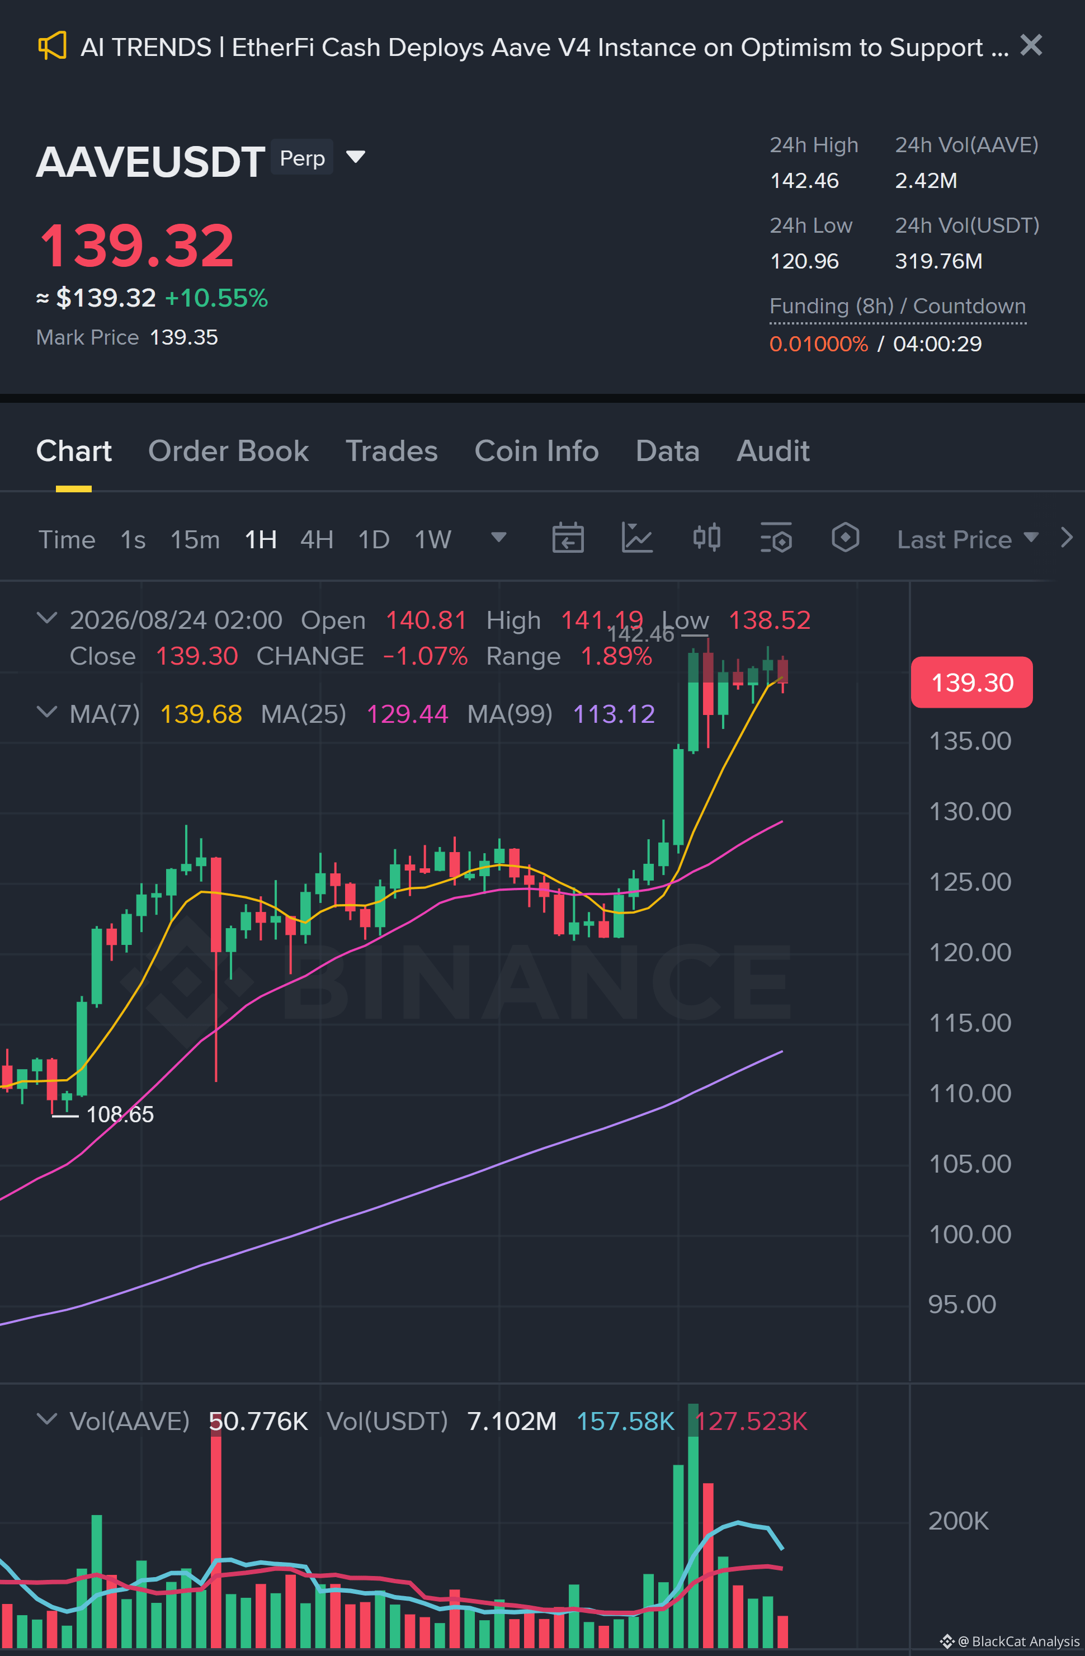Viewport: 1085px width, 1656px height.
Task: Open the AAVEUSDT pair selector dropdown
Action: coord(355,157)
